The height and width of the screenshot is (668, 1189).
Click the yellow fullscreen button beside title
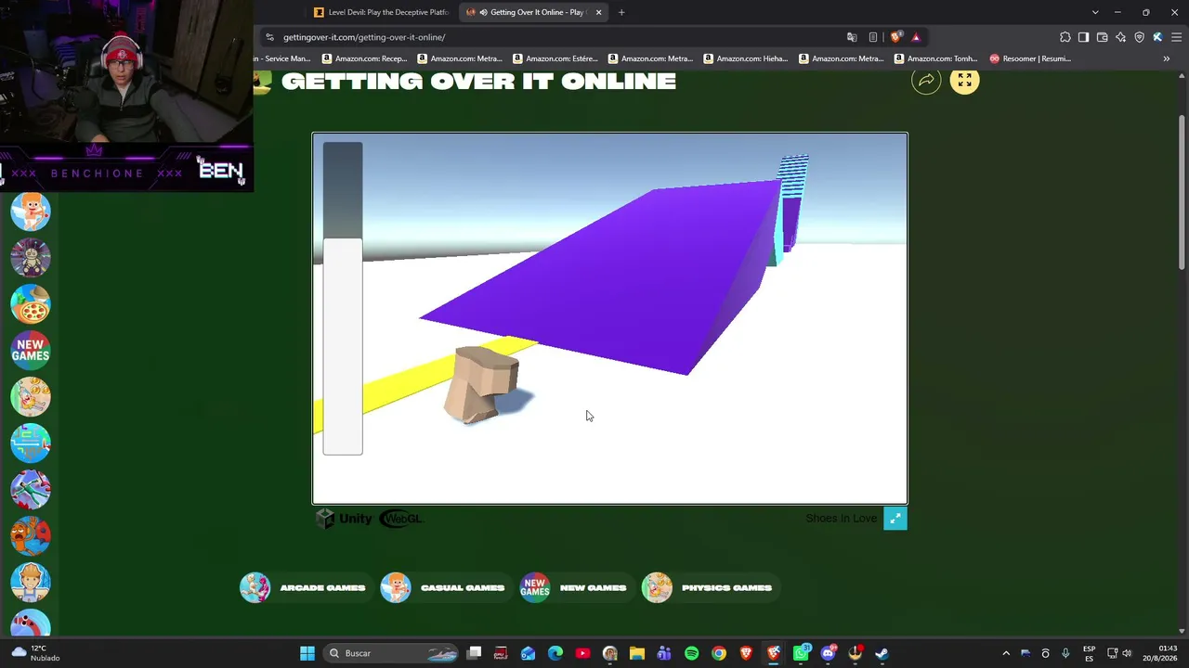point(964,81)
